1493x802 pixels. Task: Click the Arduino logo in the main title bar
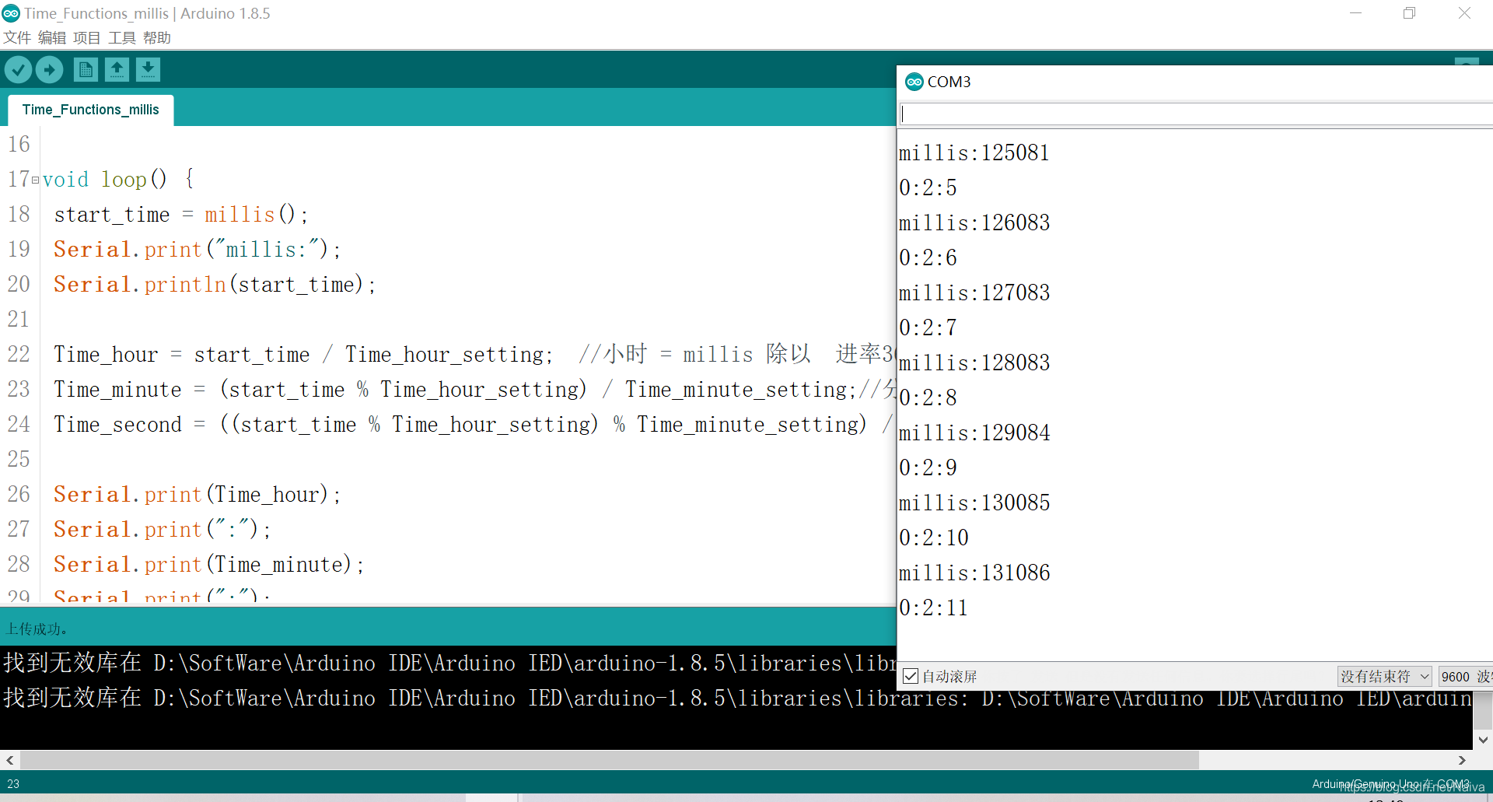(x=10, y=12)
